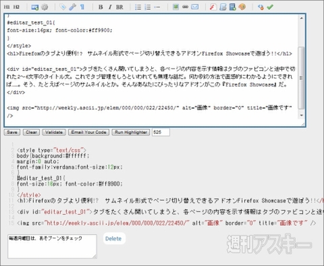
Task: Click highlighted '<div id="editar_test_01">' line
Action: click(170, 212)
